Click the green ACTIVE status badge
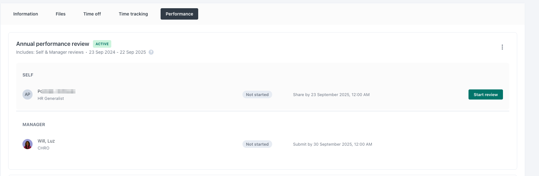The height and width of the screenshot is (176, 539). tap(102, 44)
